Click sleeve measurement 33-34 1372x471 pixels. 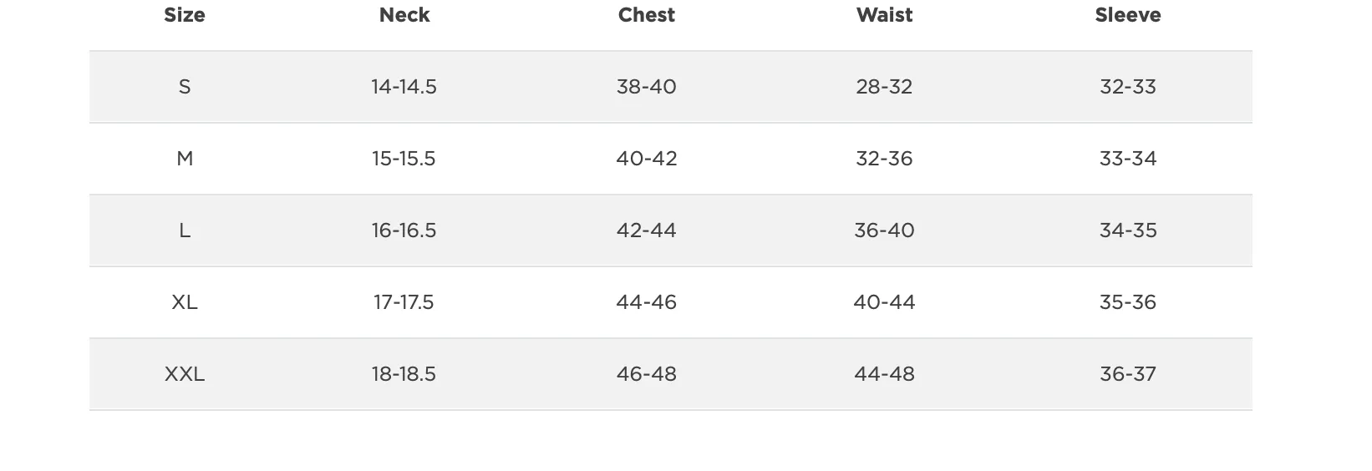coord(1128,159)
